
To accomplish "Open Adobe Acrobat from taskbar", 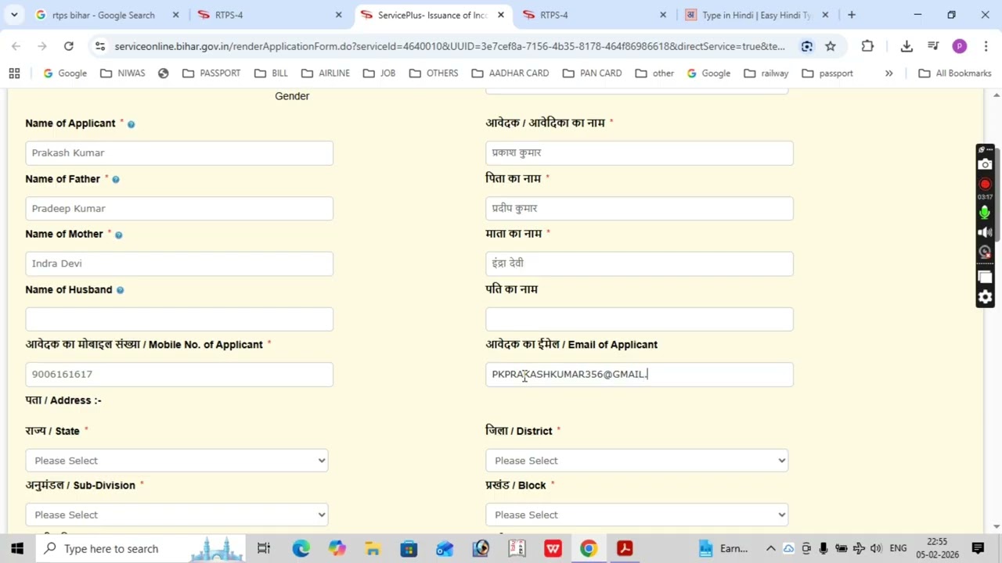I will click(625, 549).
